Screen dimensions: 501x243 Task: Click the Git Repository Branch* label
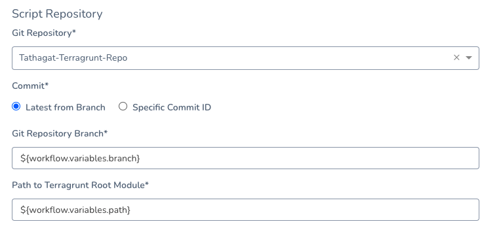point(60,133)
